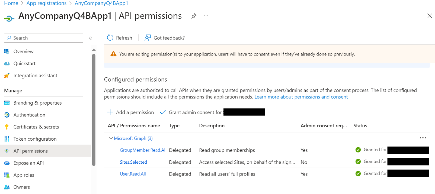Viewport: 435px width, 194px height.
Task: Go to App registrations via breadcrumb
Action: click(46, 3)
